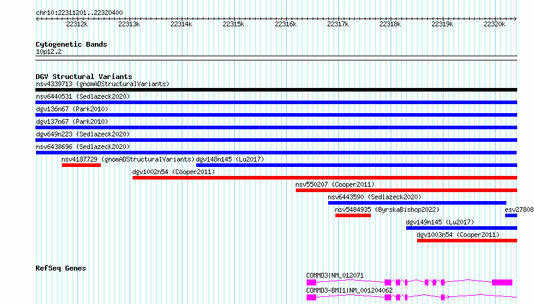Click the first exon of COMMD3-BMI1 transcript
Image resolution: width=534 pixels, height=304 pixels.
pos(311,297)
